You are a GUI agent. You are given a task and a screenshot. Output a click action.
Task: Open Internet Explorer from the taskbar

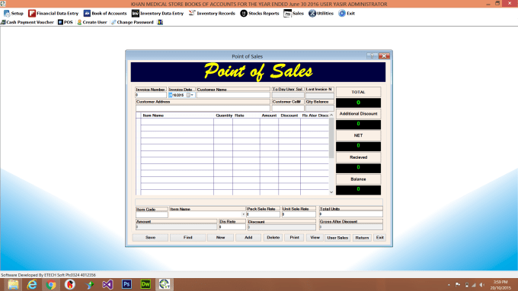[32, 284]
